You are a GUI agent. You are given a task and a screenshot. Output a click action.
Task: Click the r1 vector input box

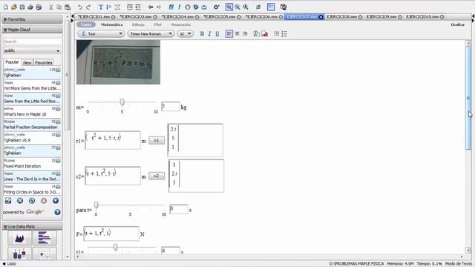pyautogui.click(x=113, y=140)
